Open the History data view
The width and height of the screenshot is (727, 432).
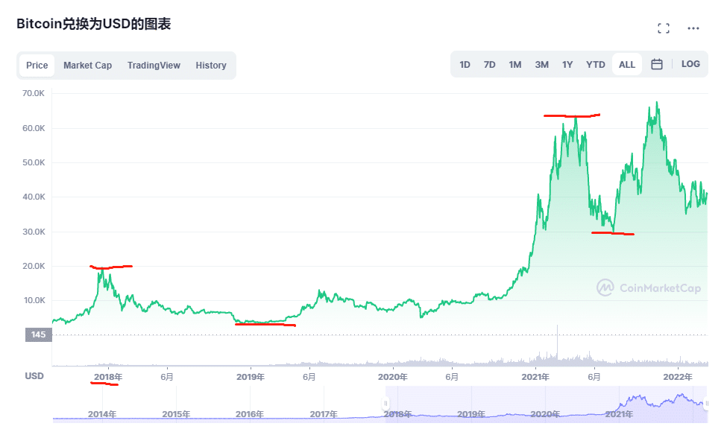pyautogui.click(x=211, y=65)
